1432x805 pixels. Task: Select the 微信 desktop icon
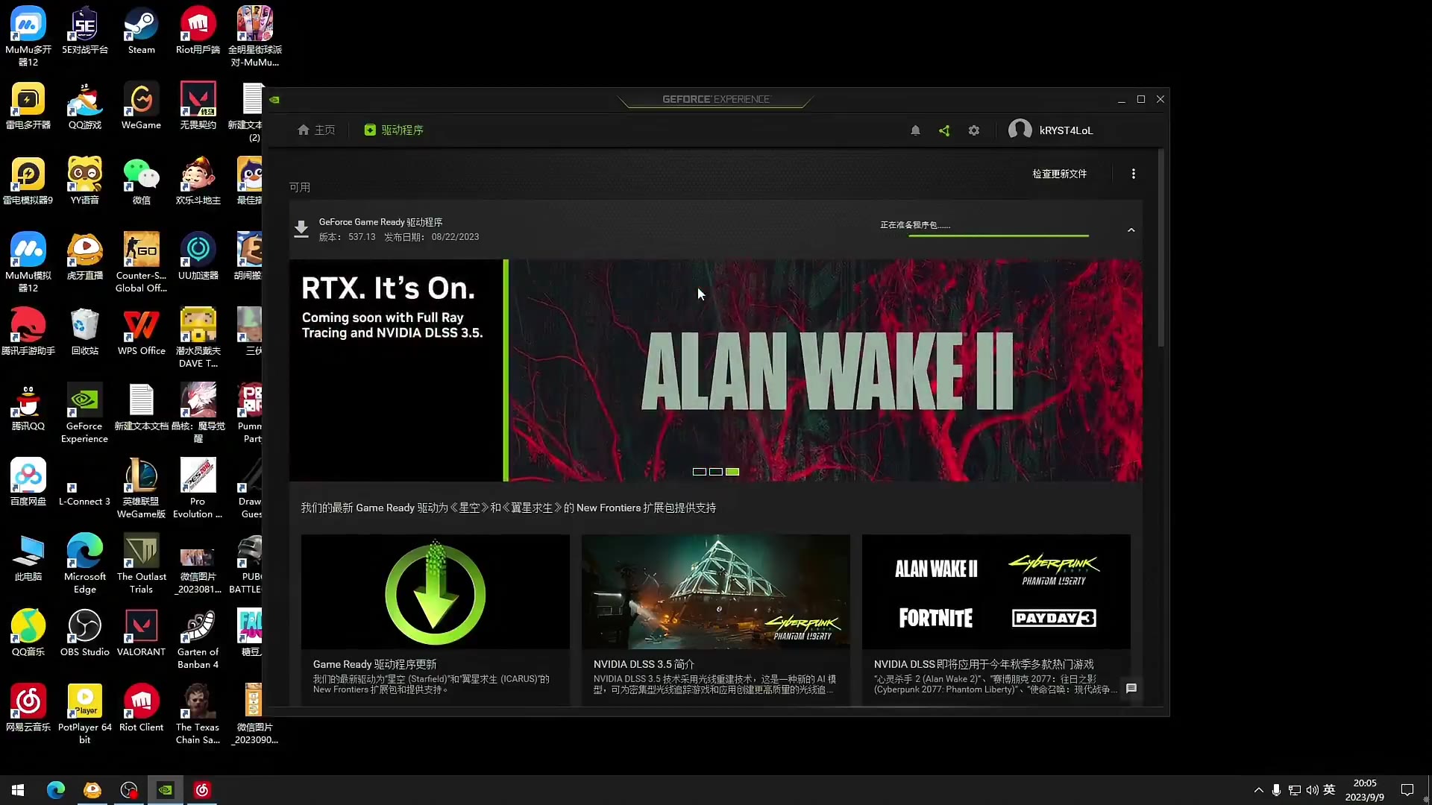141,182
